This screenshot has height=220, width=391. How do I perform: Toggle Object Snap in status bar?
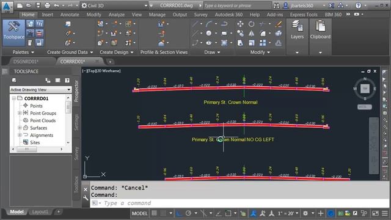click(228, 213)
